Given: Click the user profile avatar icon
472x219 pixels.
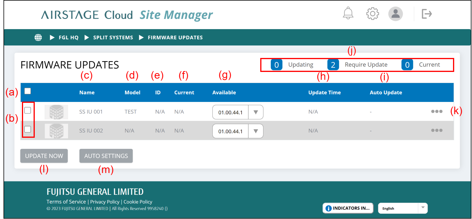Looking at the screenshot, I should (x=395, y=14).
